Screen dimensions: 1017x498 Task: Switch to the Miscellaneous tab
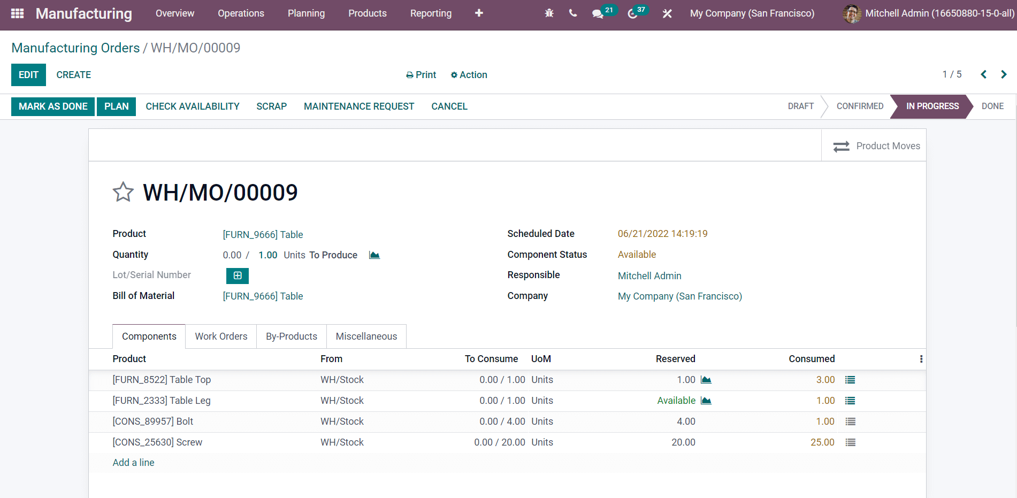366,336
